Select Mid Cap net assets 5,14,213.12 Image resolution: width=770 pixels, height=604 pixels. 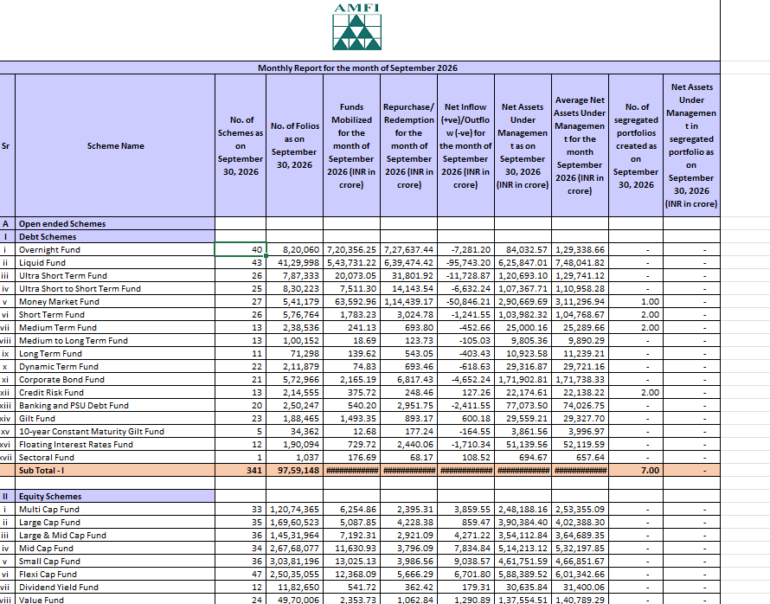523,549
